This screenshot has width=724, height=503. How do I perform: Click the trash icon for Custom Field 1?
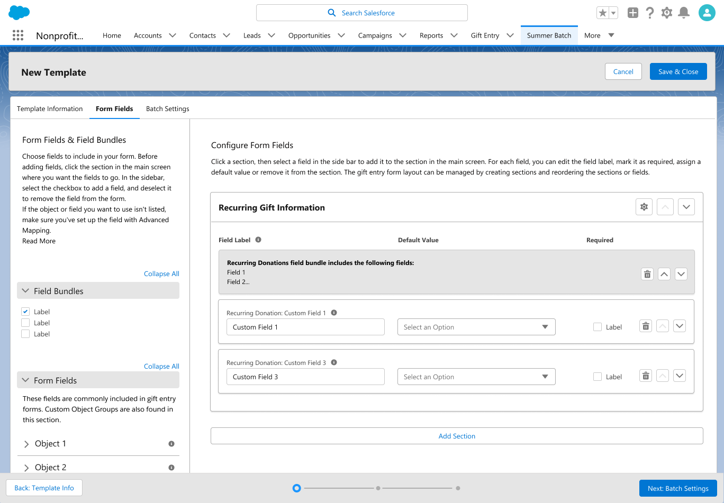645,326
